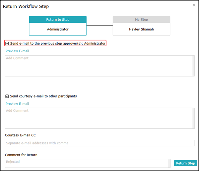Click the Return Workflow Step title text
The height and width of the screenshot is (171, 199).
(x=26, y=6)
